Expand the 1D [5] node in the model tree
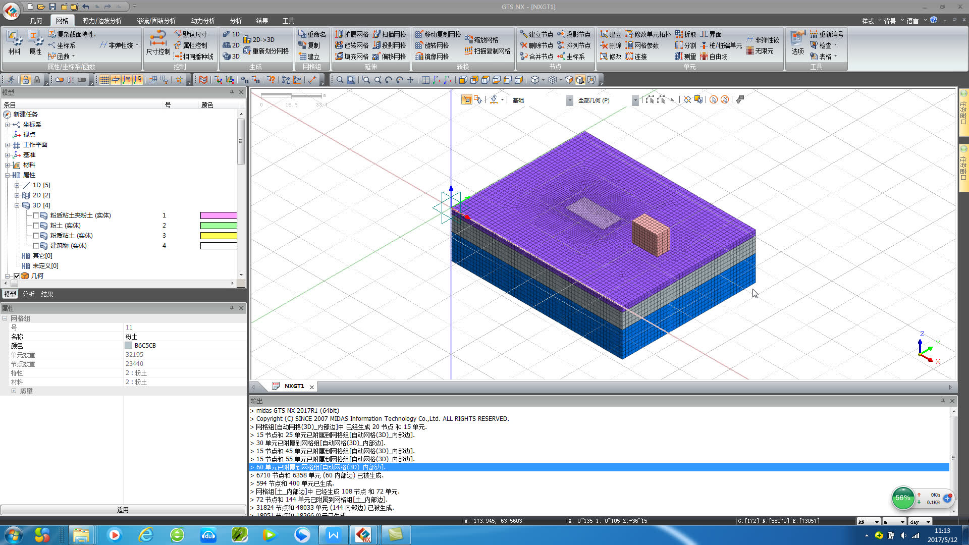 (18, 185)
